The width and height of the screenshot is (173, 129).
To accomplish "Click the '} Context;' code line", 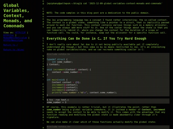I will 53,64.
